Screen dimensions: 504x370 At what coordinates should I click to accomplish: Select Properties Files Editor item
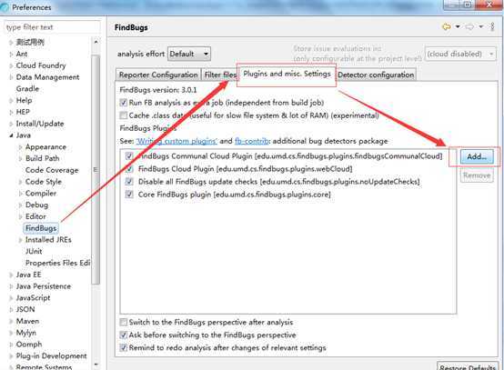pyautogui.click(x=58, y=263)
